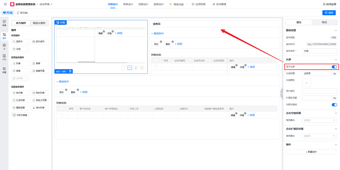The height and width of the screenshot is (170, 340).
Task: Open the 点击扩展区标题 常用事件 dropdown
Action: click(x=320, y=136)
